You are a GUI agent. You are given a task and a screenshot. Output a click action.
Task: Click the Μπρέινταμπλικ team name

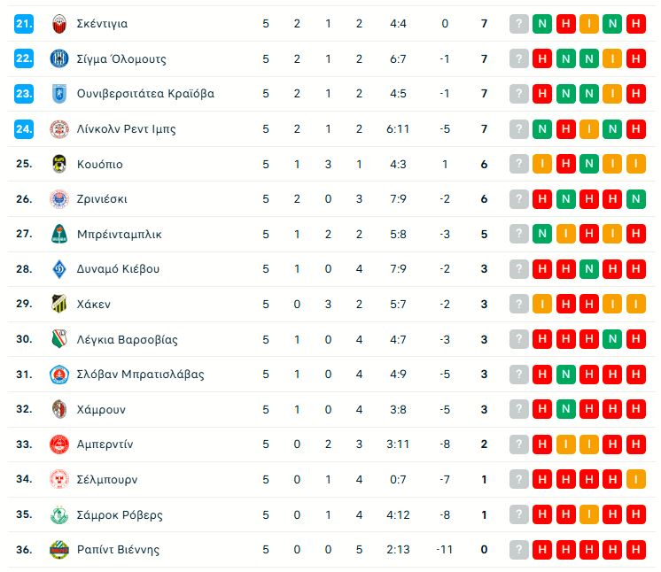[119, 235]
